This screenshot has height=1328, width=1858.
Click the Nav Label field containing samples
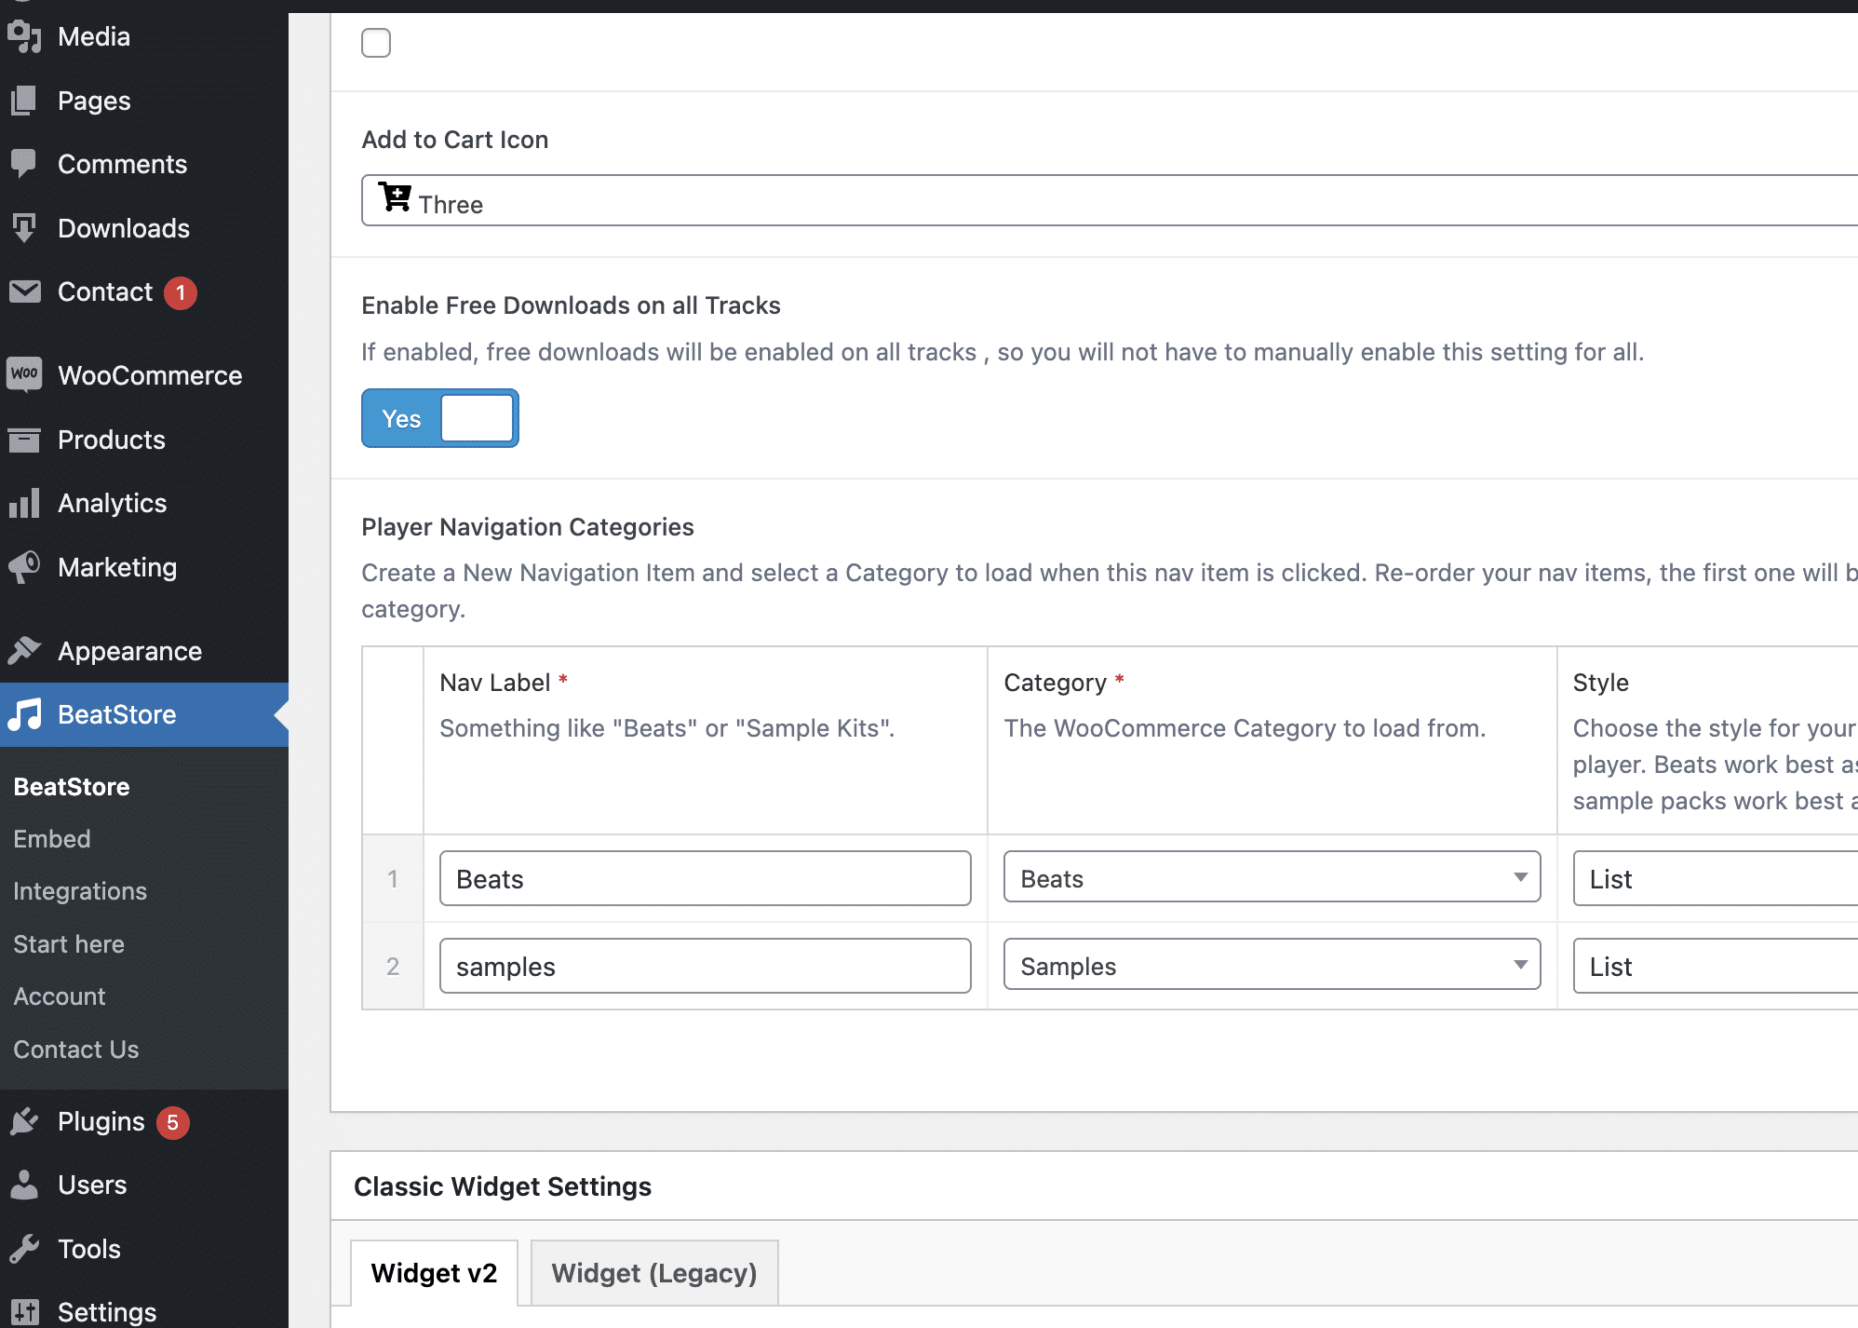(x=706, y=966)
